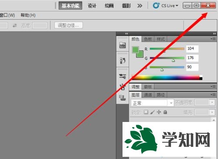The height and width of the screenshot is (159, 218).
Task: Open the 窗口(W) menu
Action: point(7,15)
